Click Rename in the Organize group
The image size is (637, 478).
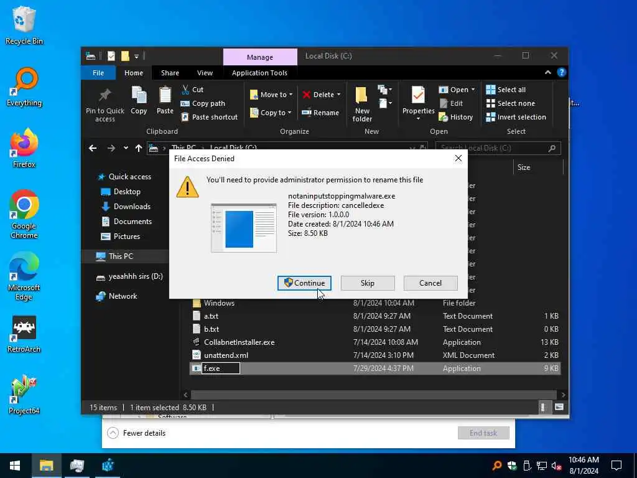[320, 113]
